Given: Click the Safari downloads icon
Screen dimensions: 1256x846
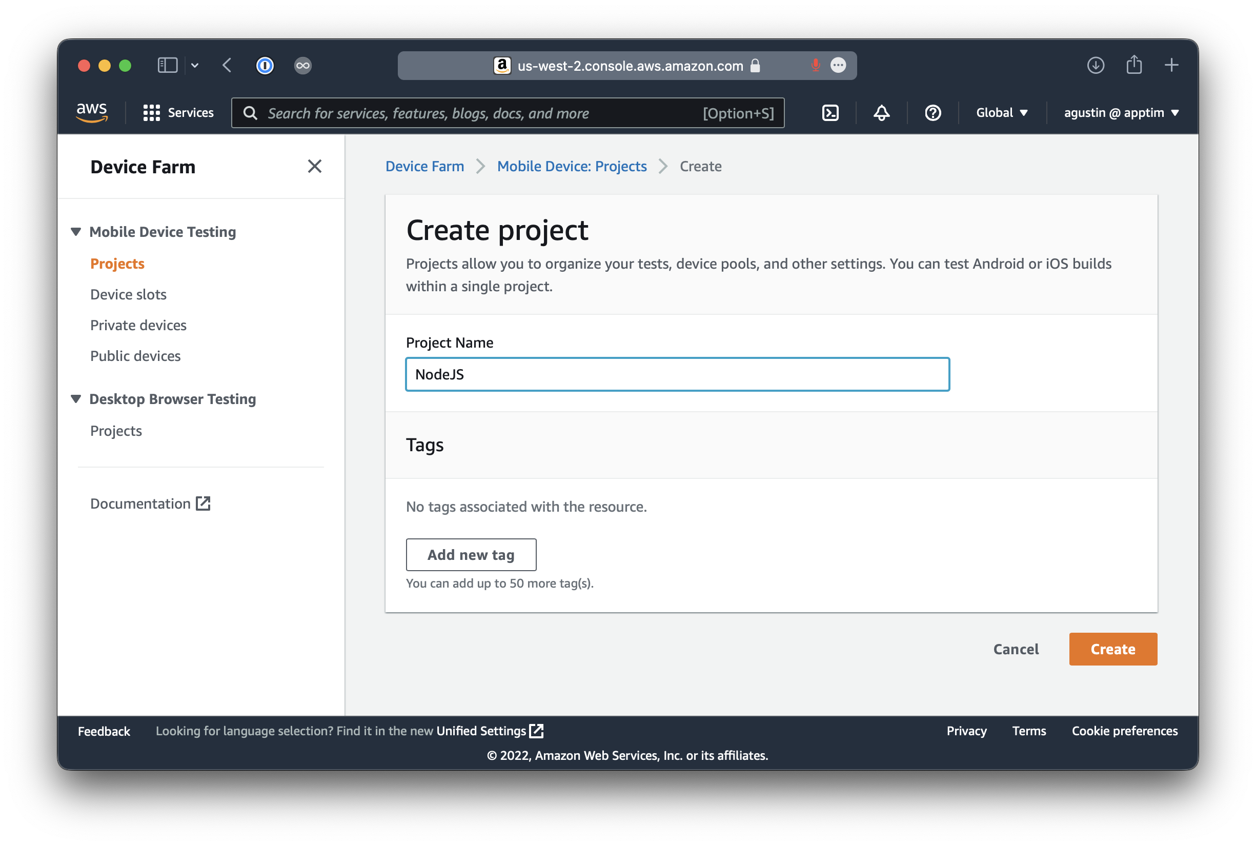Looking at the screenshot, I should click(x=1095, y=65).
